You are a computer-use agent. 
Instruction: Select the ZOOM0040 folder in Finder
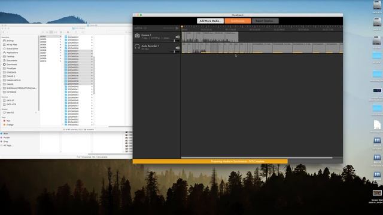coord(73,87)
